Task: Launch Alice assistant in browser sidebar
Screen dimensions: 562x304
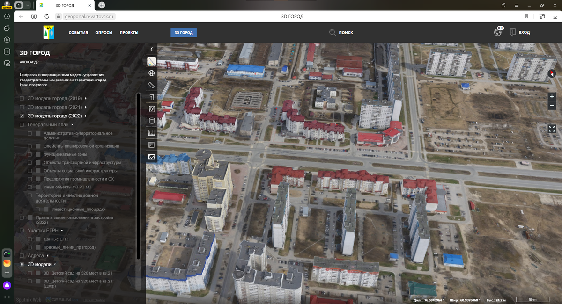Action: pyautogui.click(x=7, y=285)
